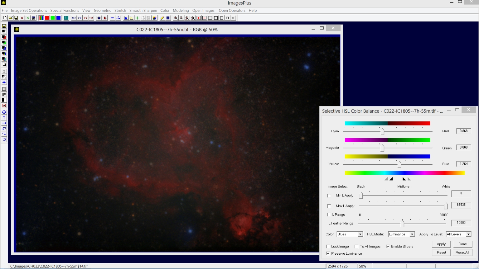Click the Reset All button
479x269 pixels.
[462, 252]
